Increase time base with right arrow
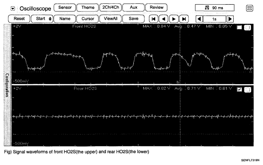 (230, 18)
